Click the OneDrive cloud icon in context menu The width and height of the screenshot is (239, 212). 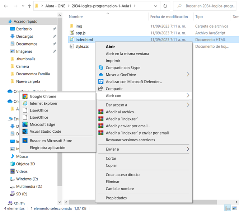point(101,75)
